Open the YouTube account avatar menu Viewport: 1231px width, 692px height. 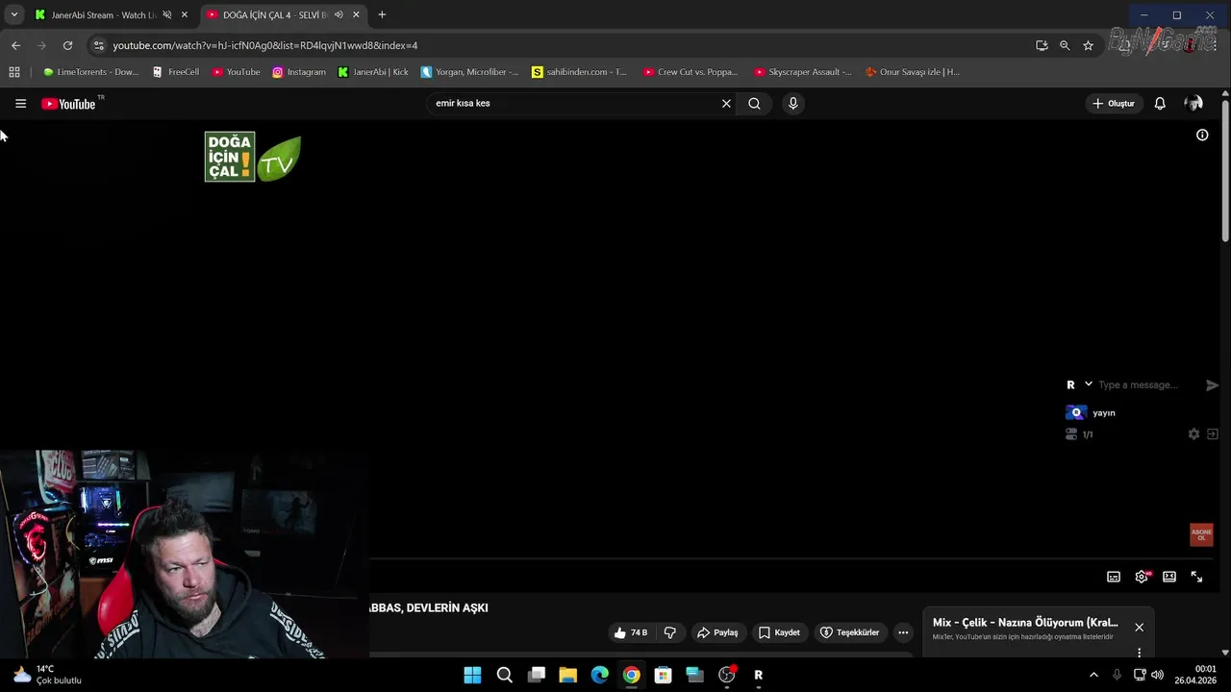coord(1193,104)
